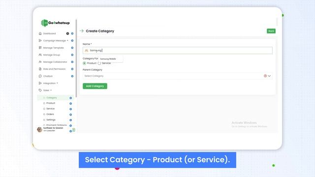The width and height of the screenshot is (315, 177).
Task: Click the Chatbot speech bubble icon
Action: (x=40, y=76)
